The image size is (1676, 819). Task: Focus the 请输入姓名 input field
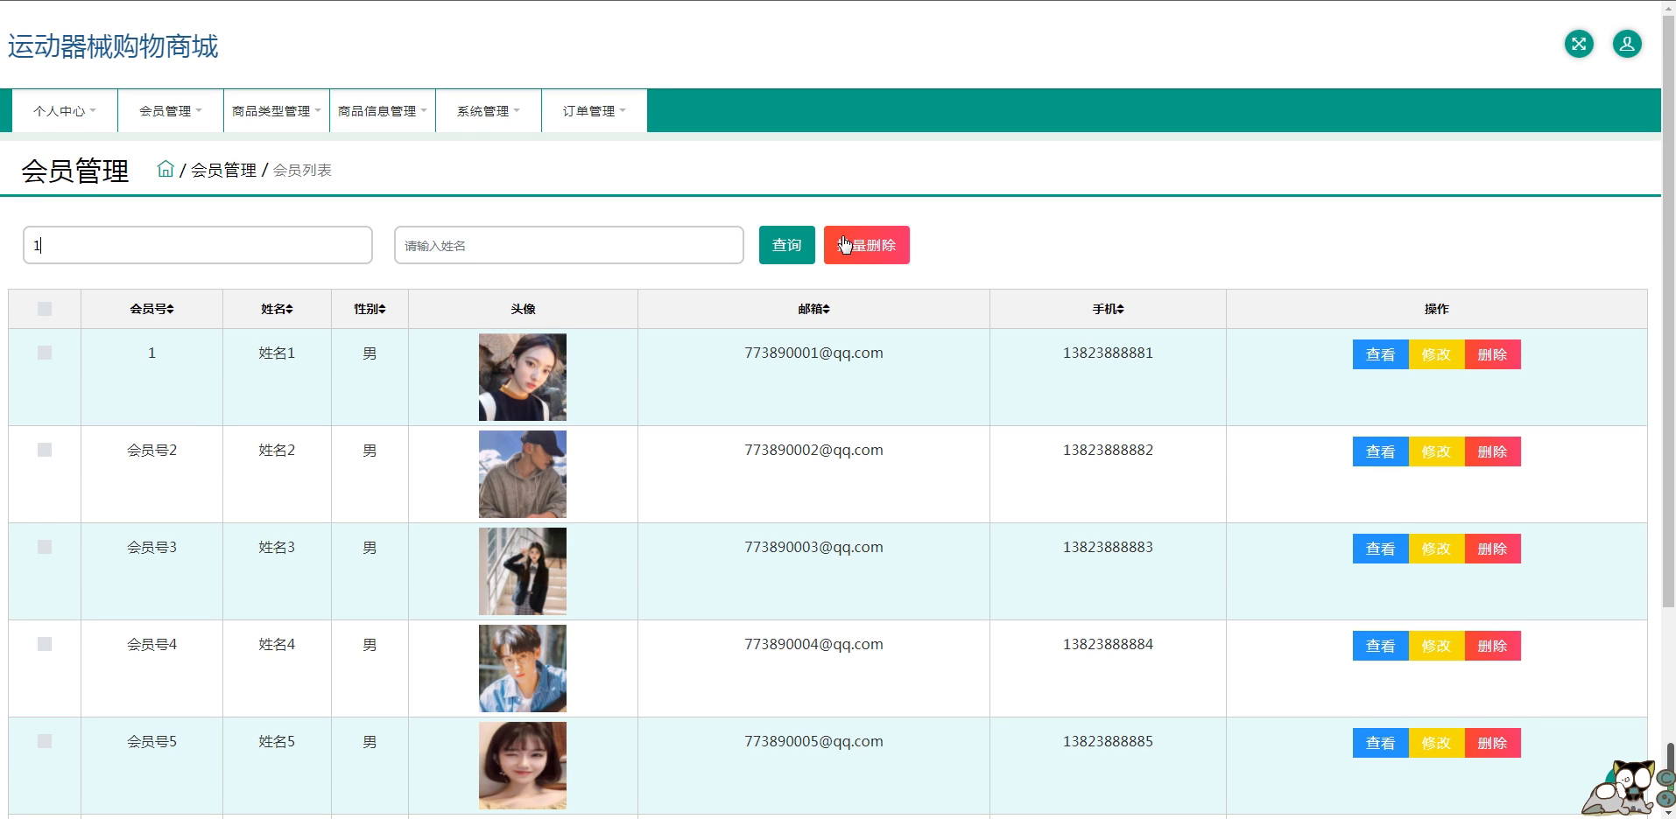point(569,245)
